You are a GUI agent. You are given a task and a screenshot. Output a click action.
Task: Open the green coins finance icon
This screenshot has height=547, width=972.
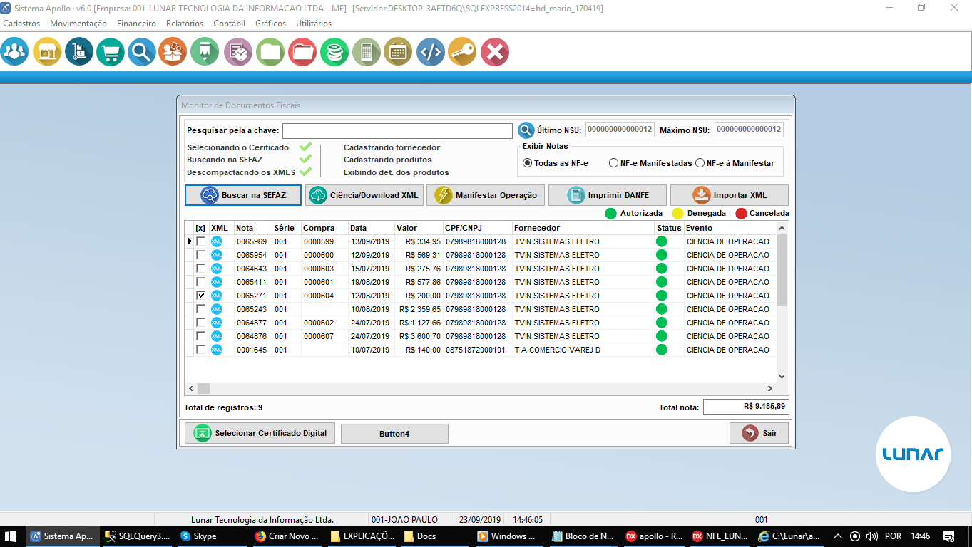click(x=334, y=52)
